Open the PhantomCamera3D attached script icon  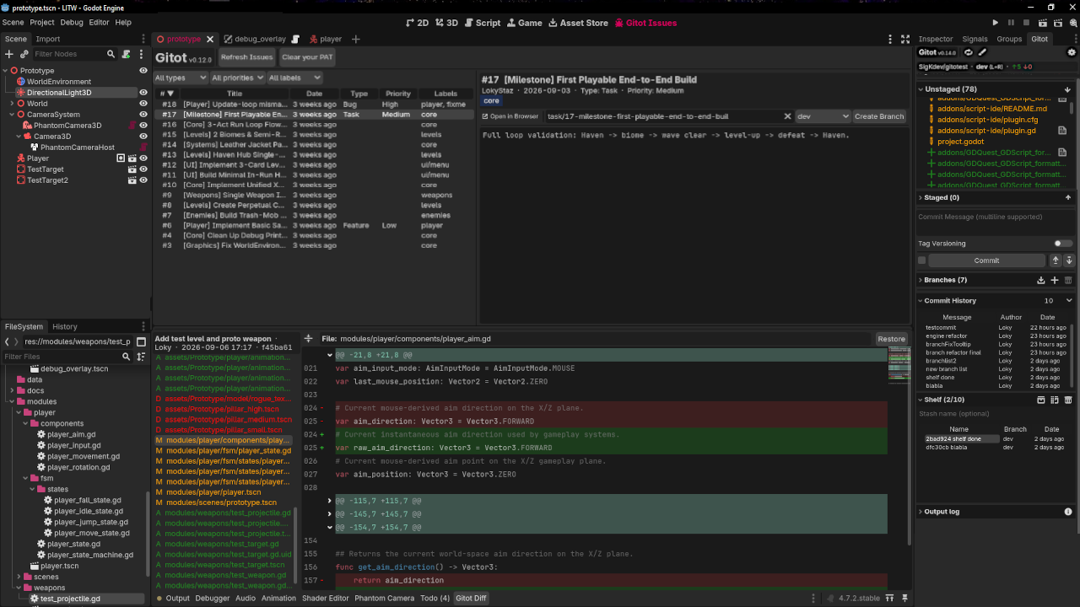[132, 126]
